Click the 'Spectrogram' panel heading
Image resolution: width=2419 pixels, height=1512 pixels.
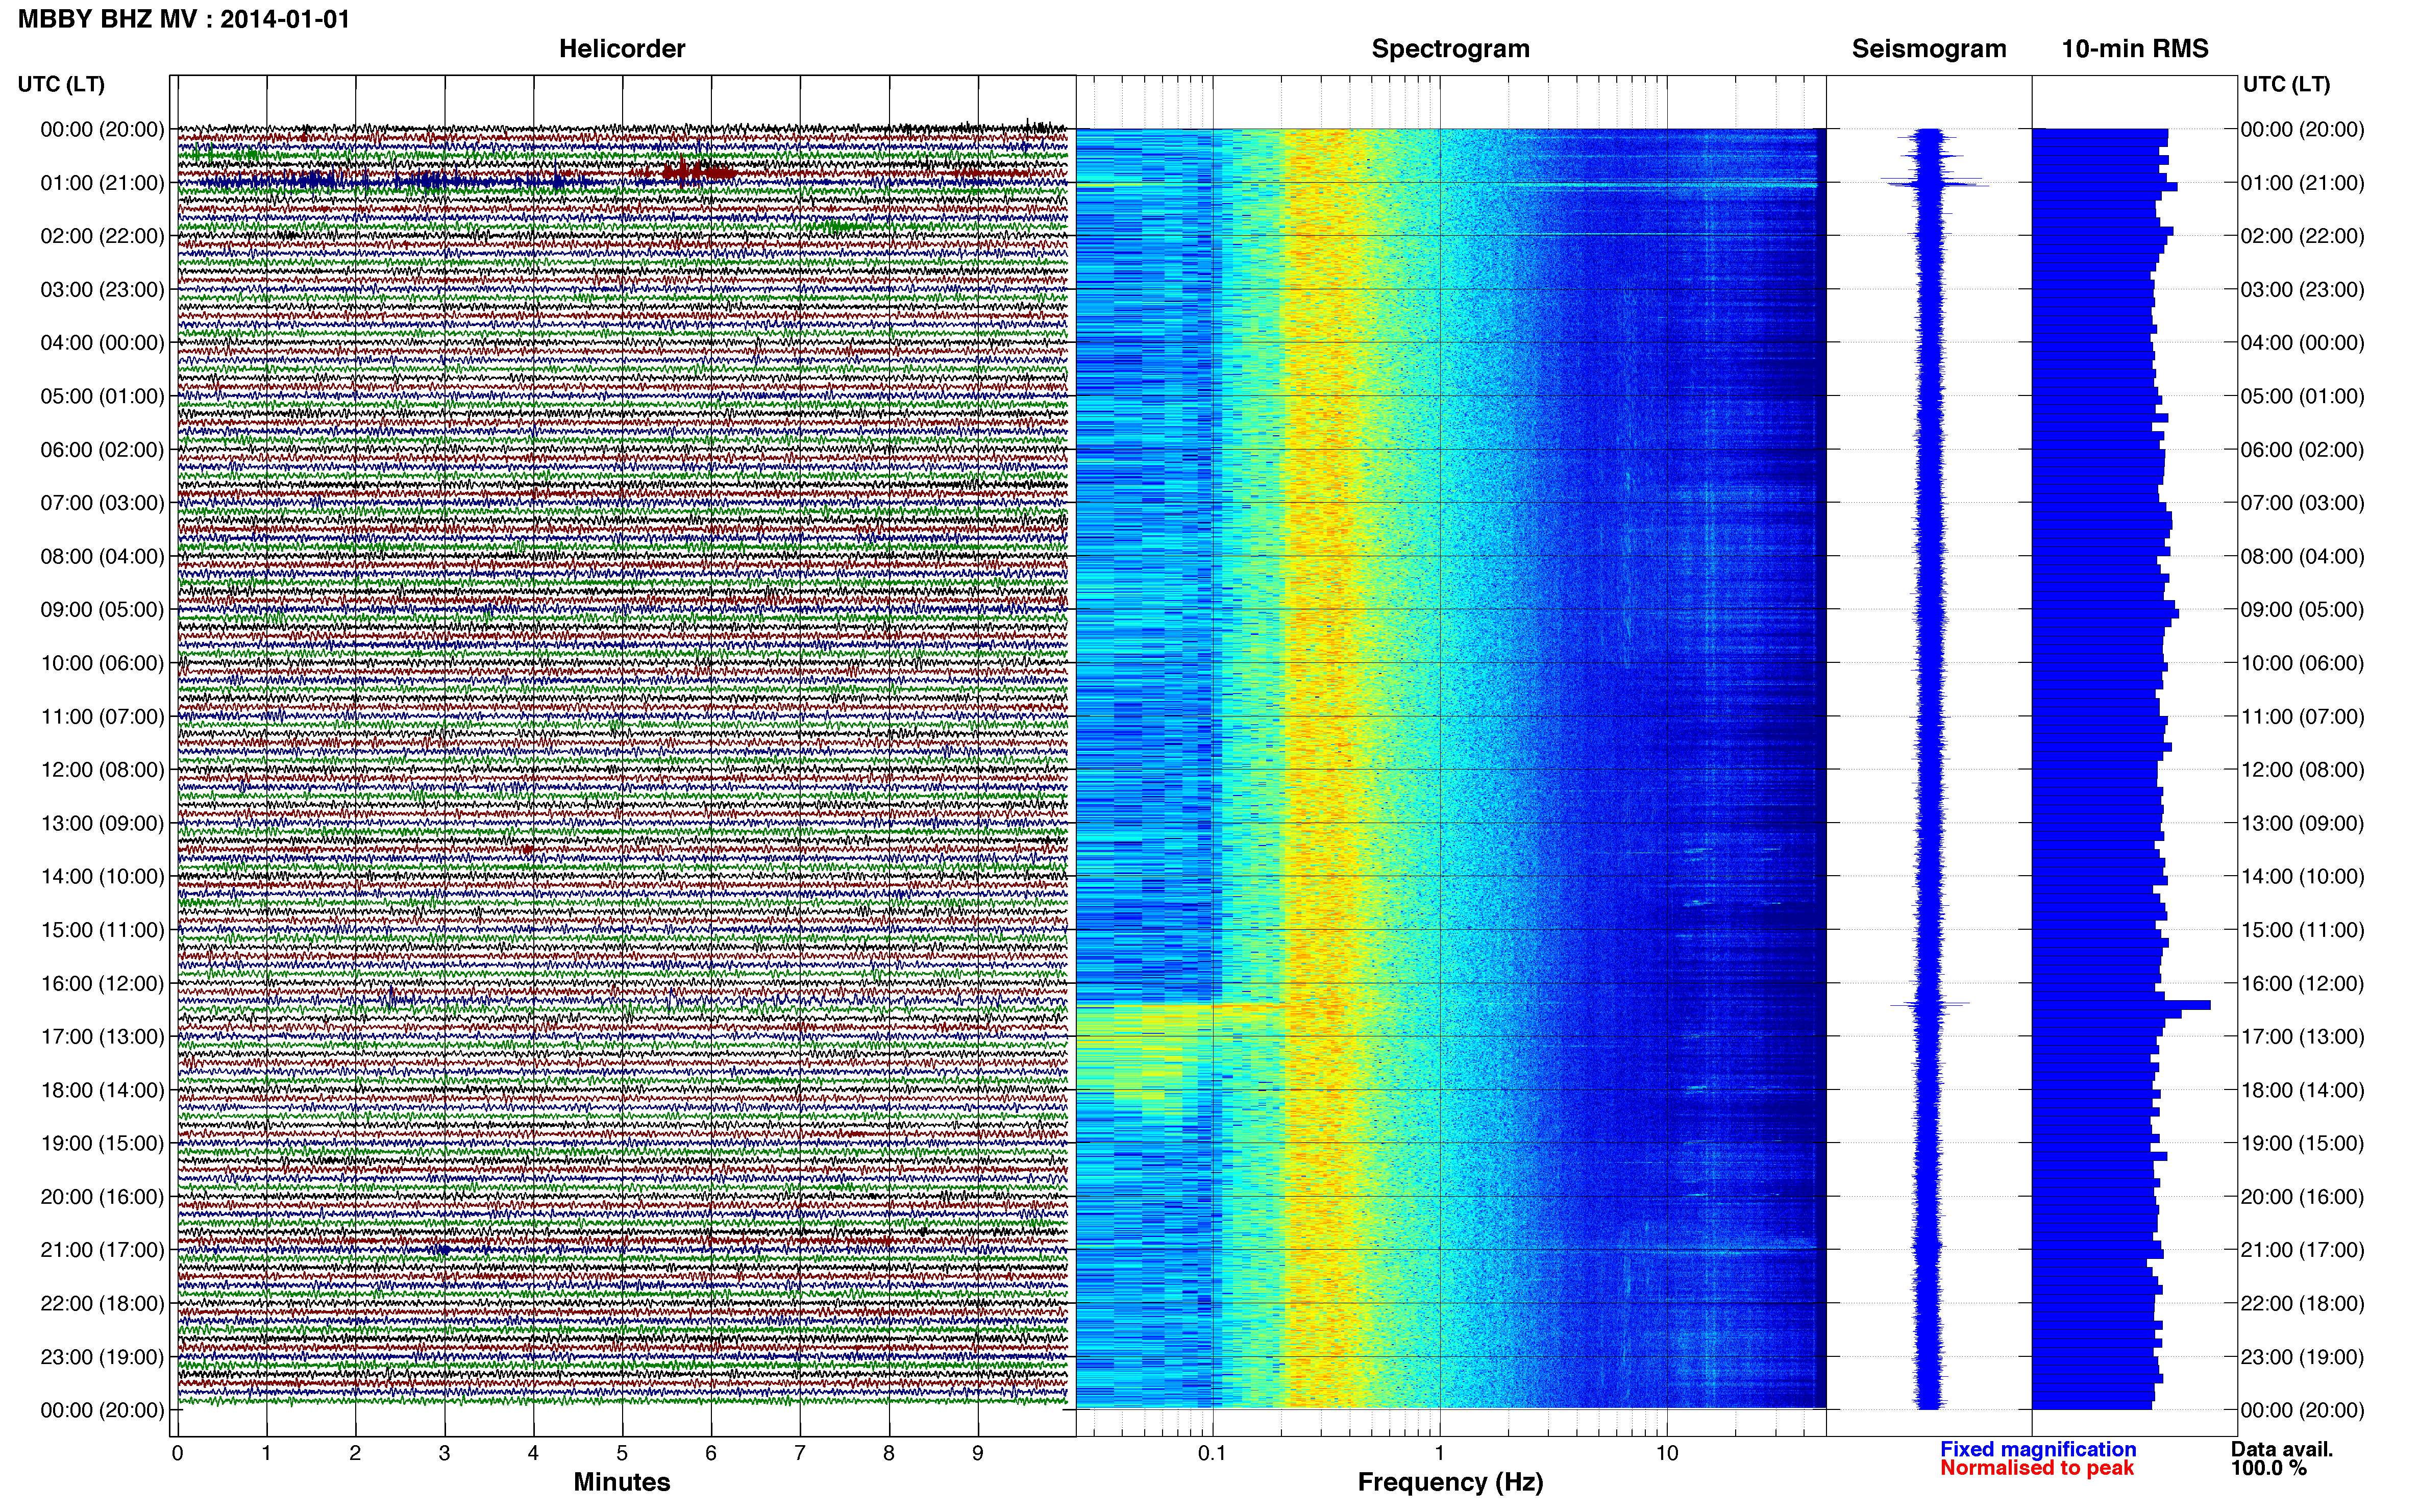click(1450, 49)
